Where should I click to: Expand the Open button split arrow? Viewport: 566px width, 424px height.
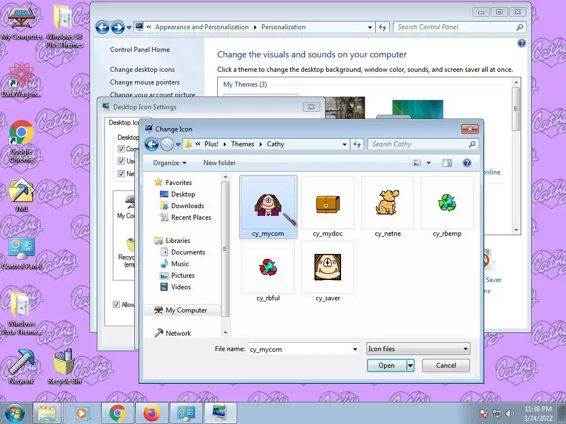[x=411, y=365]
